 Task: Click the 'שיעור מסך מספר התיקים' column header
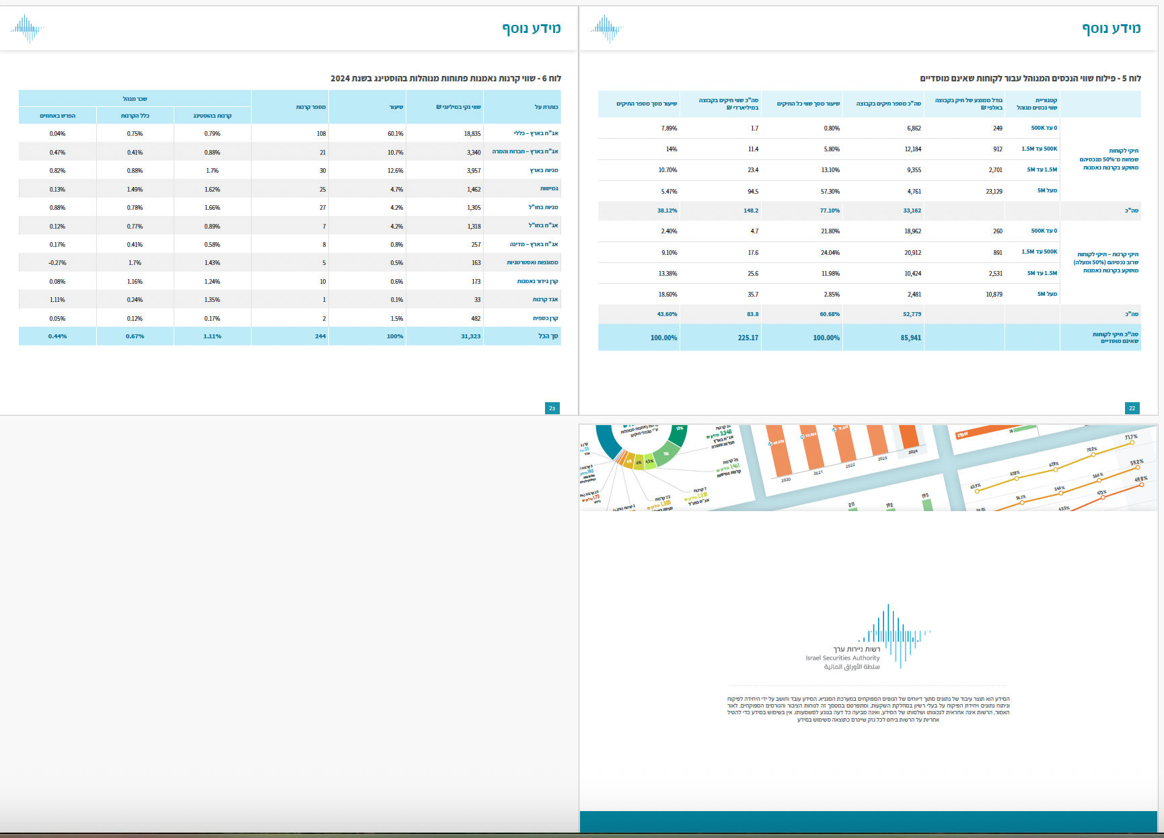[647, 104]
